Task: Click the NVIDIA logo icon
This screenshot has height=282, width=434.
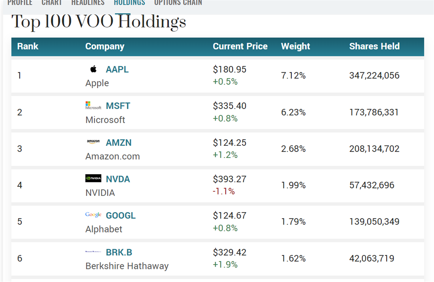Action: point(94,179)
